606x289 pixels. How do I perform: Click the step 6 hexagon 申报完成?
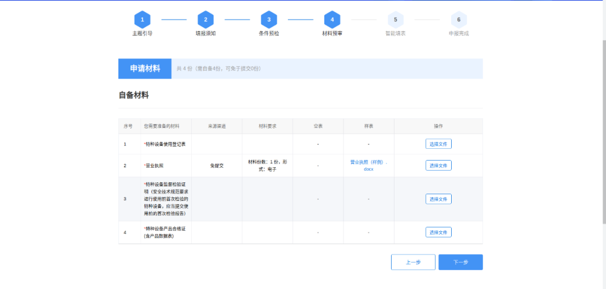click(458, 20)
